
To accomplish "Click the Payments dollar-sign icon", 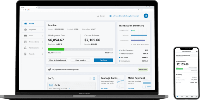I will pos(25,30).
